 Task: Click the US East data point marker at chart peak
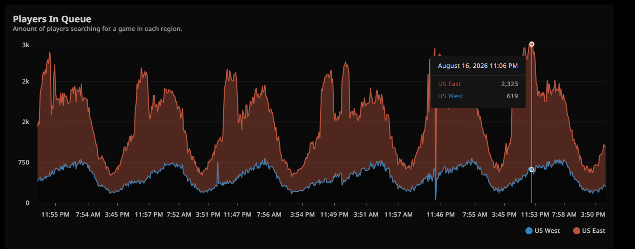click(532, 44)
